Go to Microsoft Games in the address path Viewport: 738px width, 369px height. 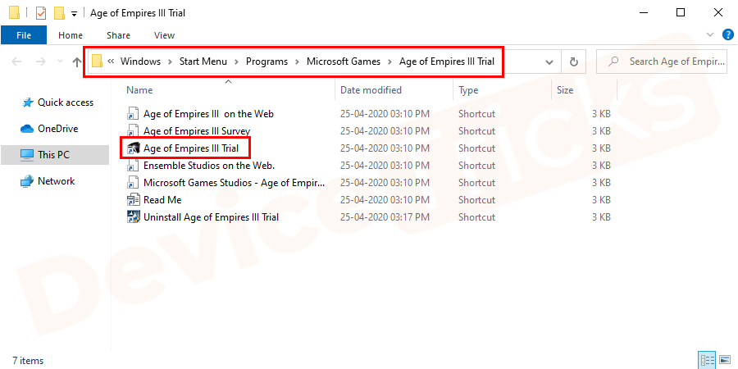tap(344, 61)
